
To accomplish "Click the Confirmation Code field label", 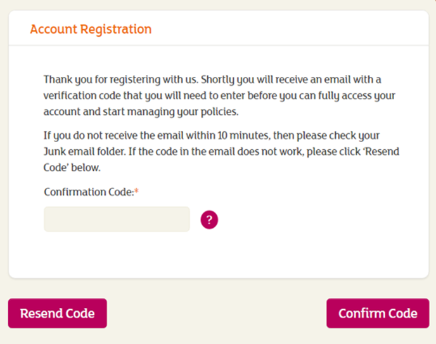I will 89,192.
